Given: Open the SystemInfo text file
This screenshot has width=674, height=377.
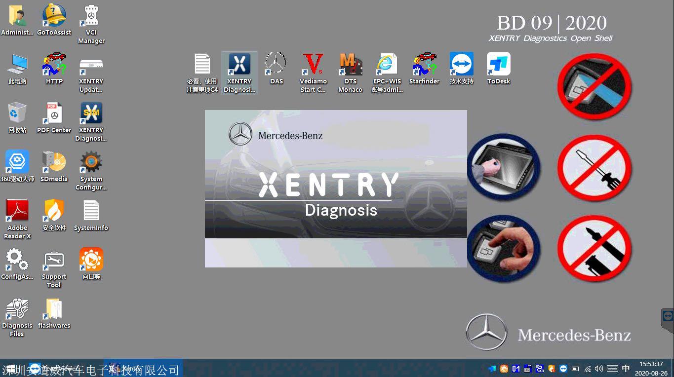Looking at the screenshot, I should 91,216.
